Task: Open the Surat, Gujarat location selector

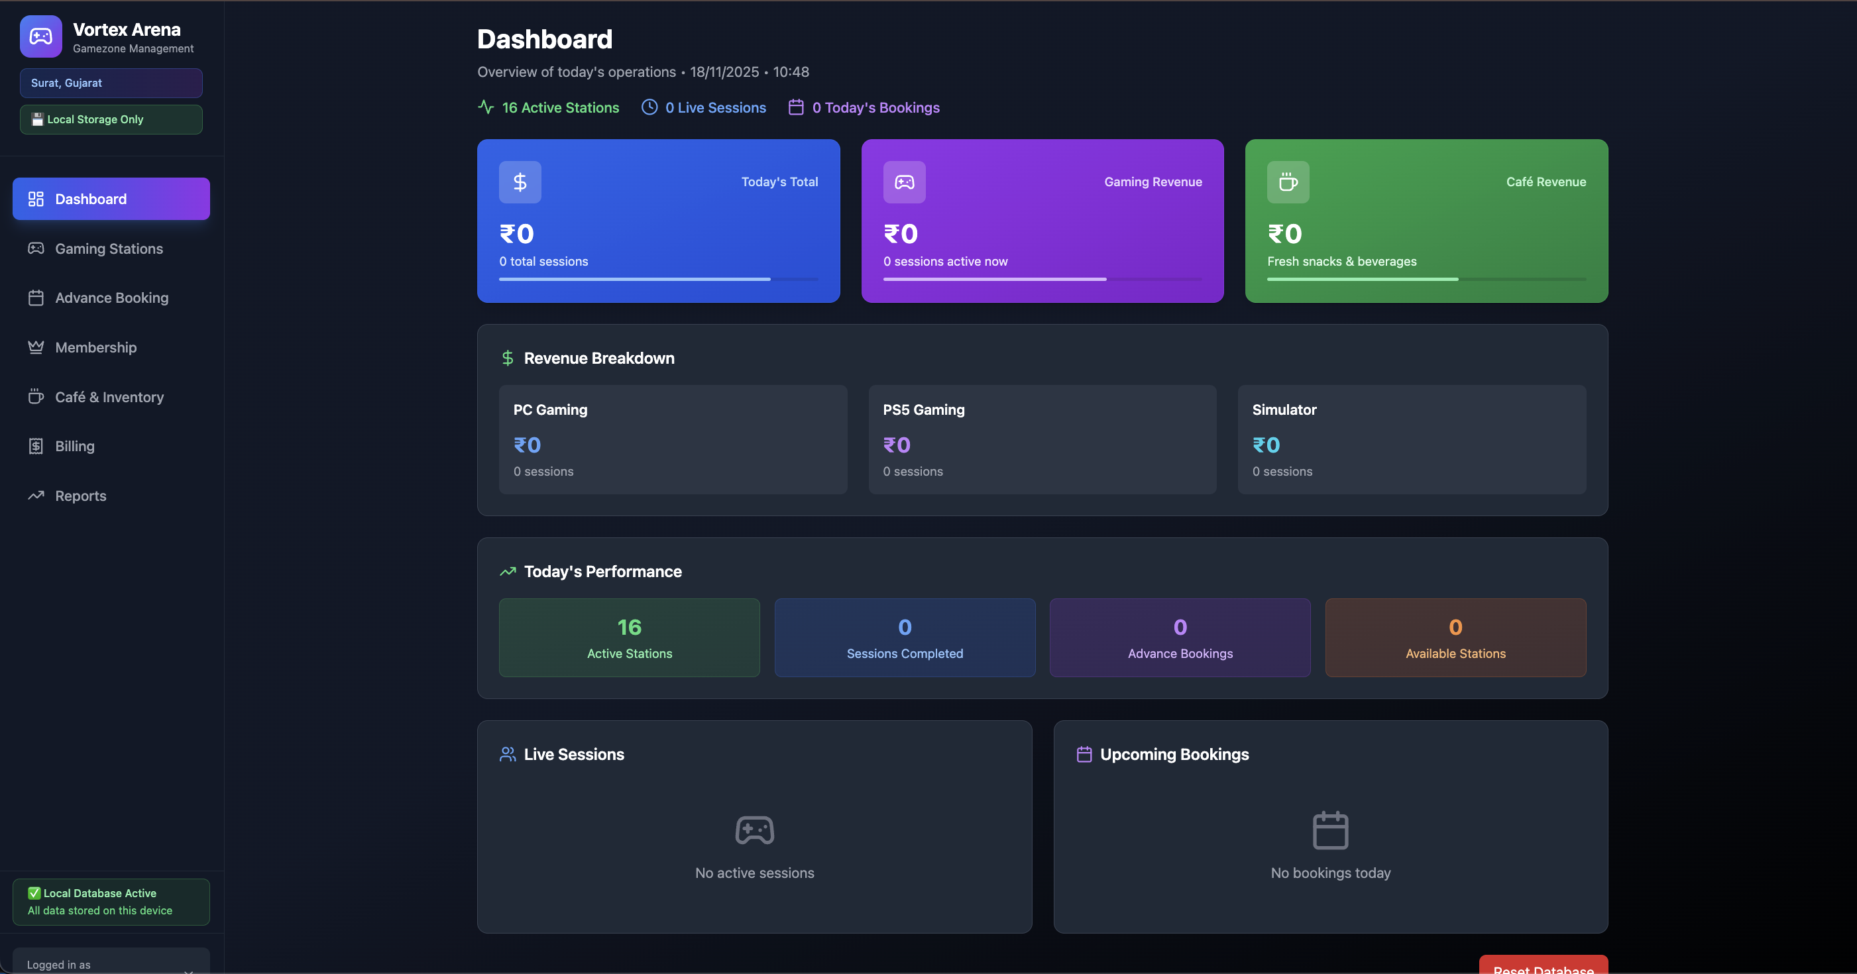Action: [110, 83]
